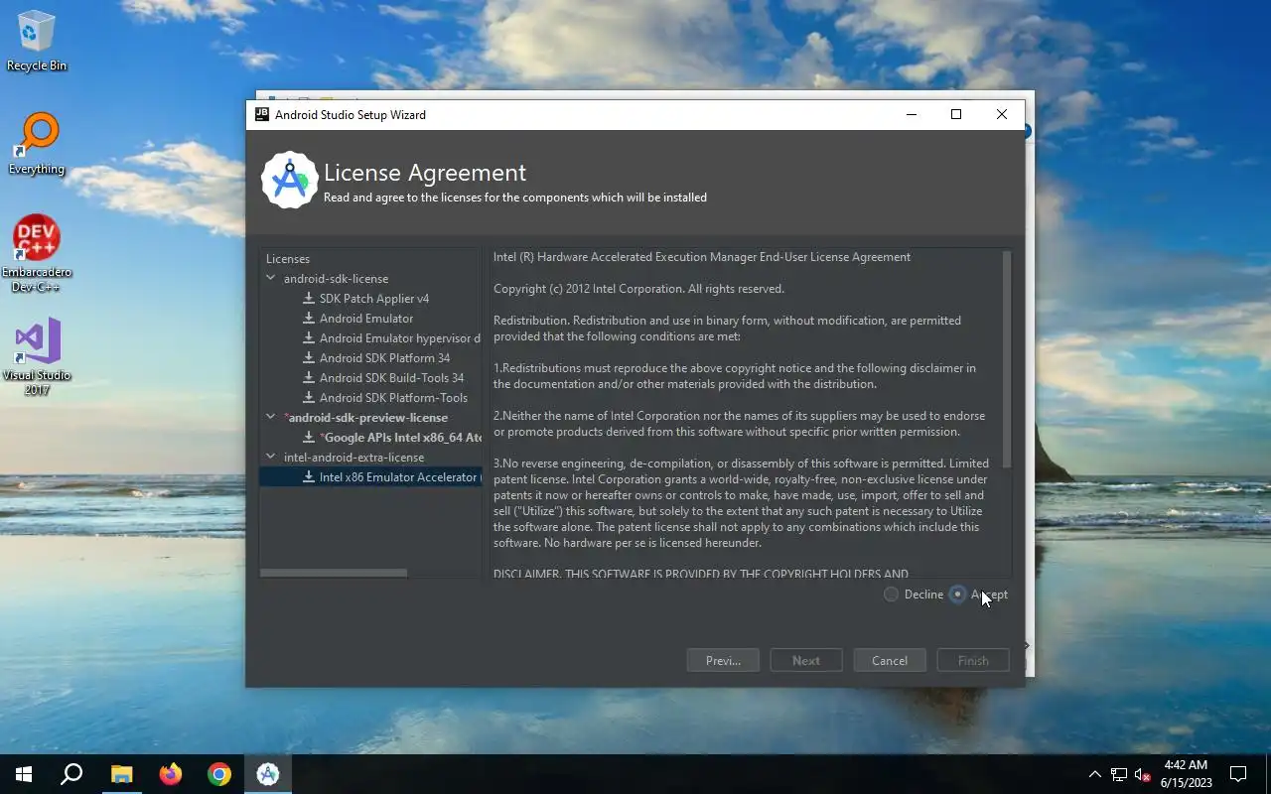Screen dimensions: 1271x794
Task: Select the Decline radio button
Action: pos(891,595)
